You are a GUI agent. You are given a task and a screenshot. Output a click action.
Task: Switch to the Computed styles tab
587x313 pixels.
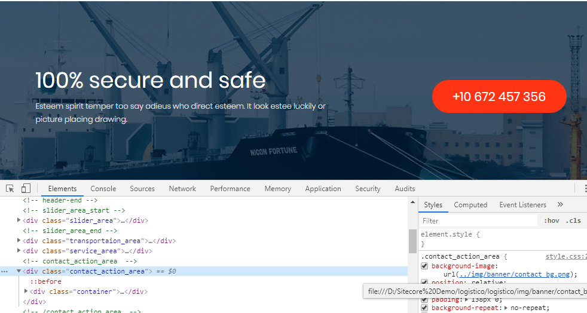coord(470,205)
